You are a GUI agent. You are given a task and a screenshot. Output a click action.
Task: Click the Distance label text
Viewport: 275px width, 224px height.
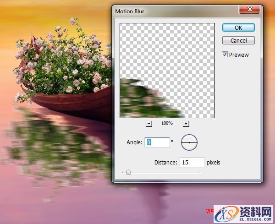165,162
